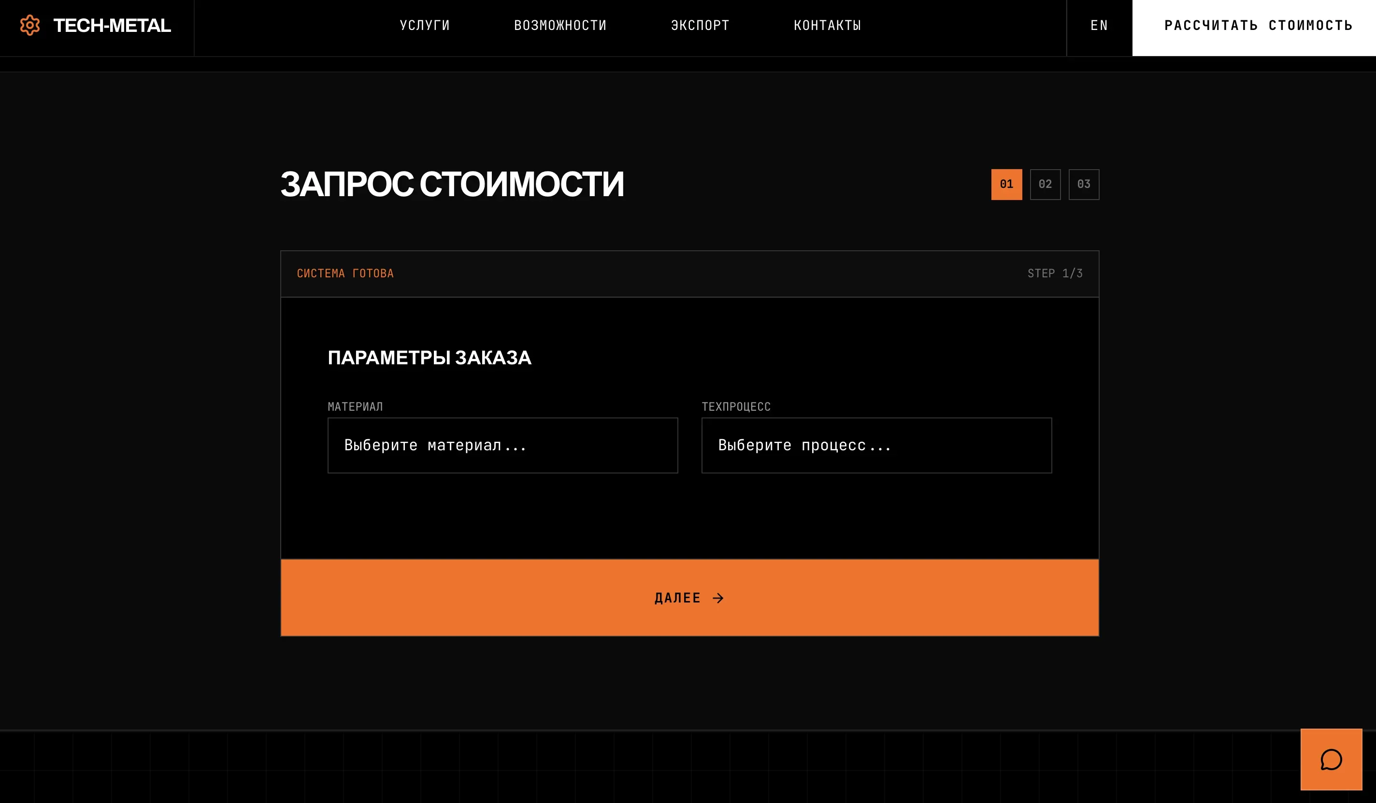The width and height of the screenshot is (1376, 803).
Task: Expand the МАТЕРИАЛ selection field
Action: coord(502,445)
